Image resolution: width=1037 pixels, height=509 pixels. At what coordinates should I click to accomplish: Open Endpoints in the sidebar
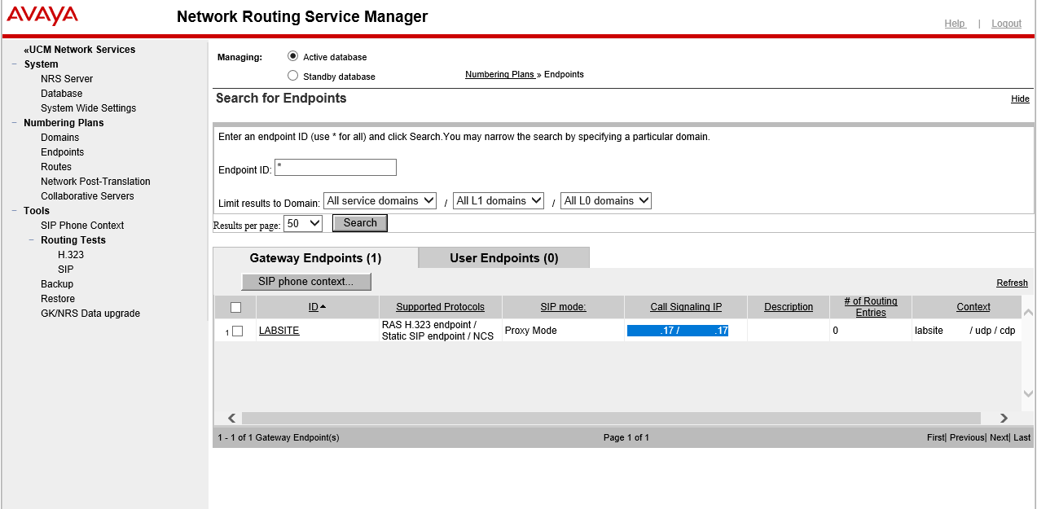[x=62, y=152]
